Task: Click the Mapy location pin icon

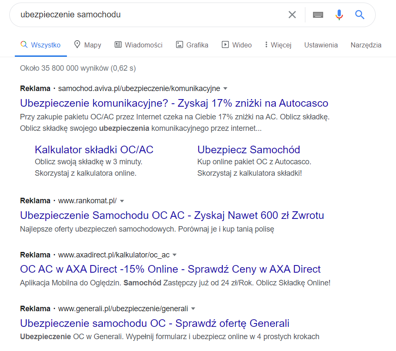Action: click(77, 44)
